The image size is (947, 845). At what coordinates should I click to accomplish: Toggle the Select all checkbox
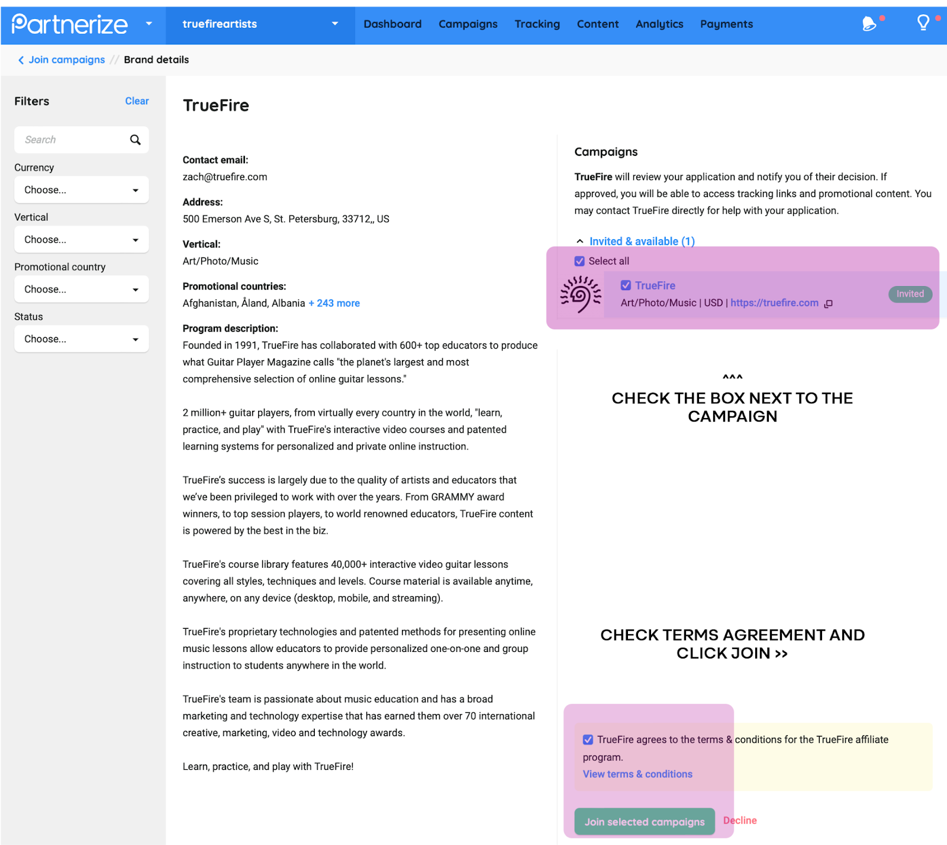(579, 261)
